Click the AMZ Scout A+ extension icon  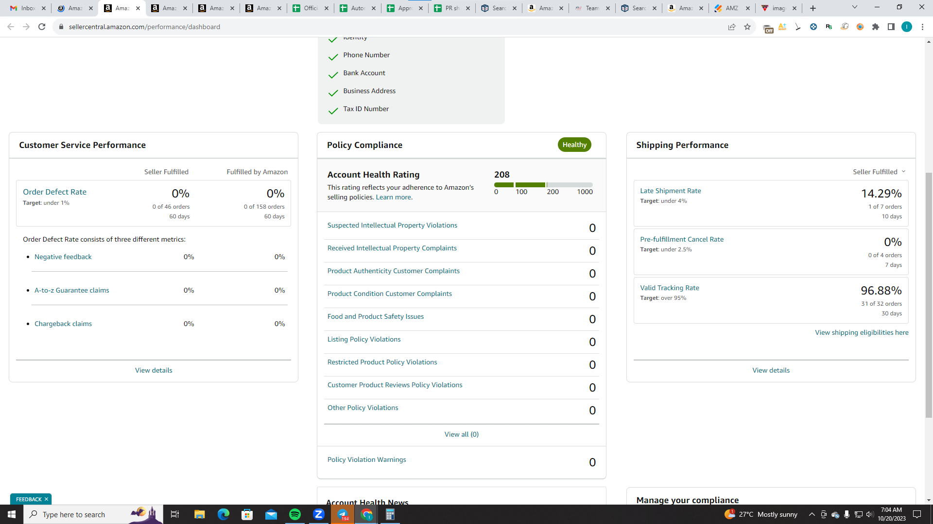[782, 27]
